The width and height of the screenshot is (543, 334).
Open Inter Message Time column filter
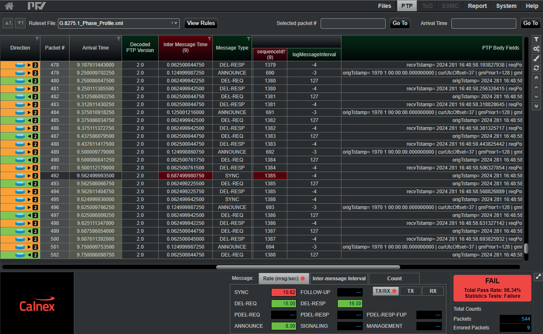tap(209, 39)
